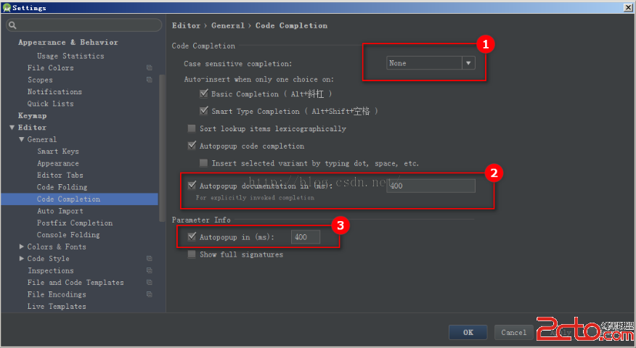636x348 pixels.
Task: Open the Auto Import settings page
Action: pos(60,211)
